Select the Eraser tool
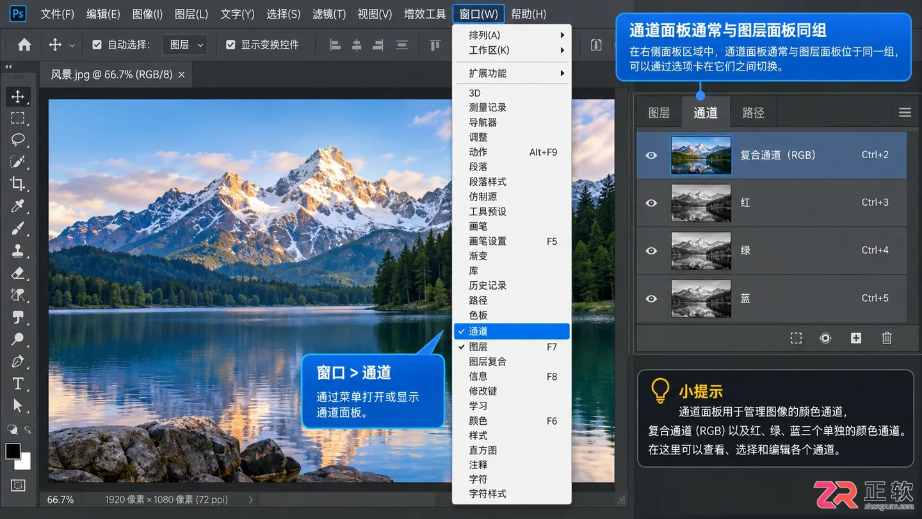This screenshot has width=922, height=519. click(17, 273)
